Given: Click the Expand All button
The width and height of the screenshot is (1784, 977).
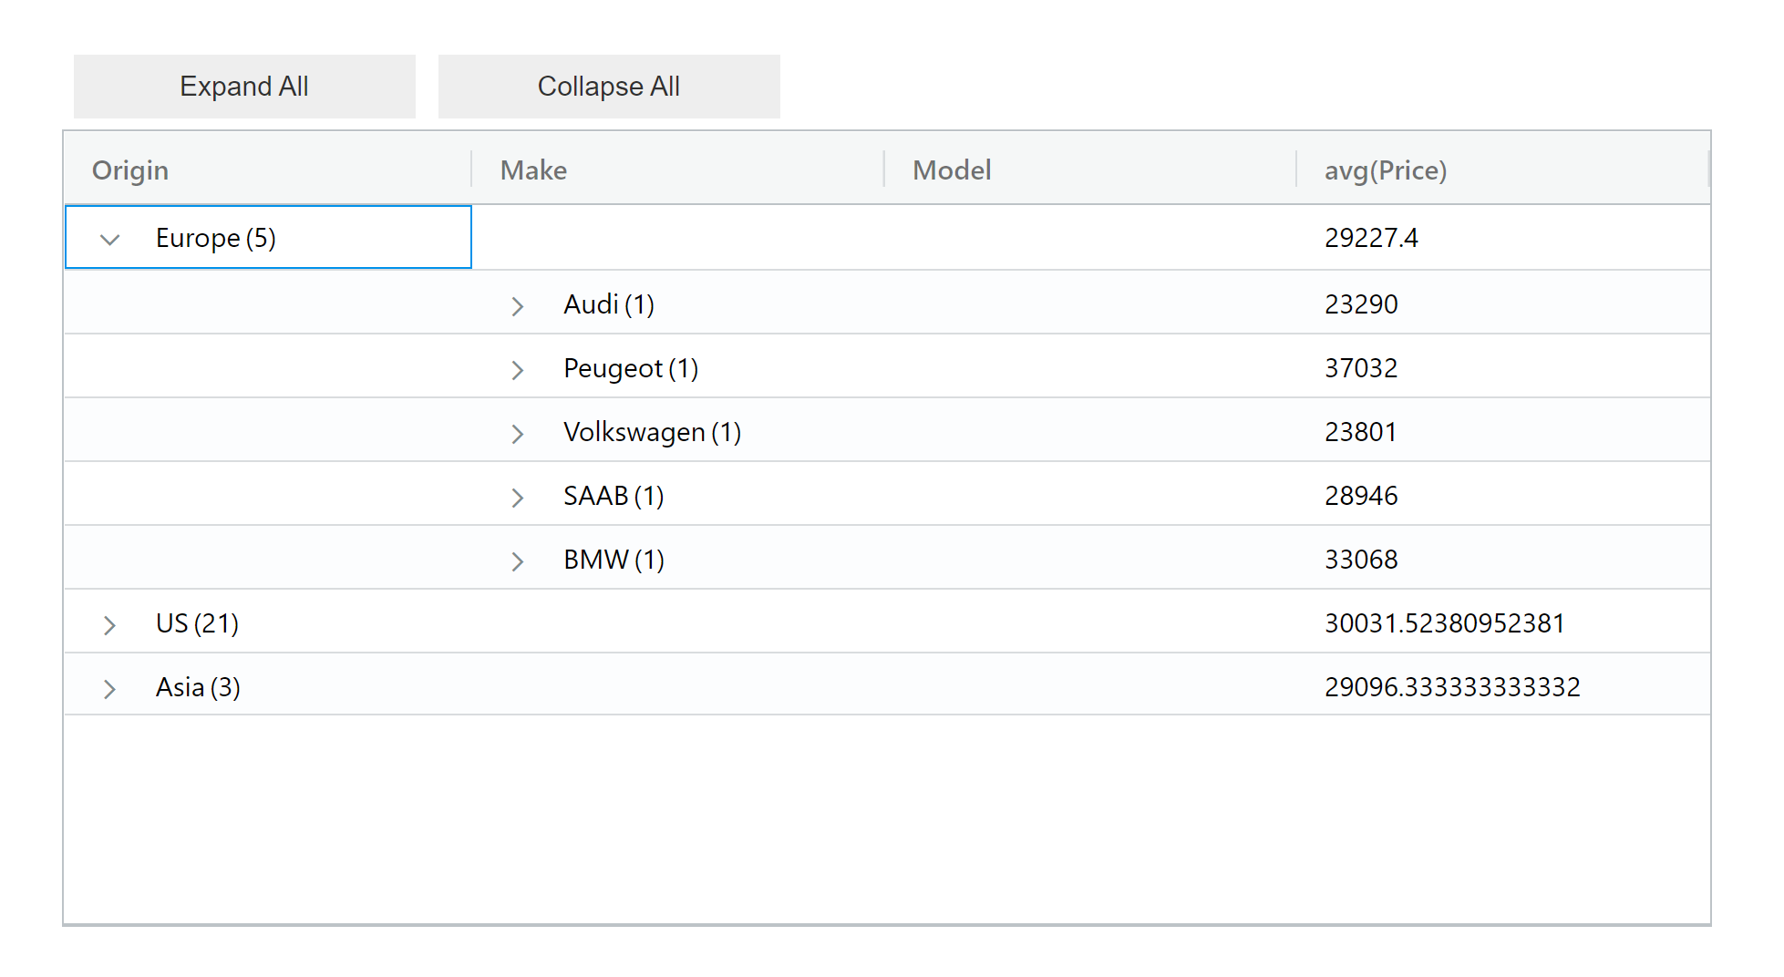Looking at the screenshot, I should [x=243, y=86].
